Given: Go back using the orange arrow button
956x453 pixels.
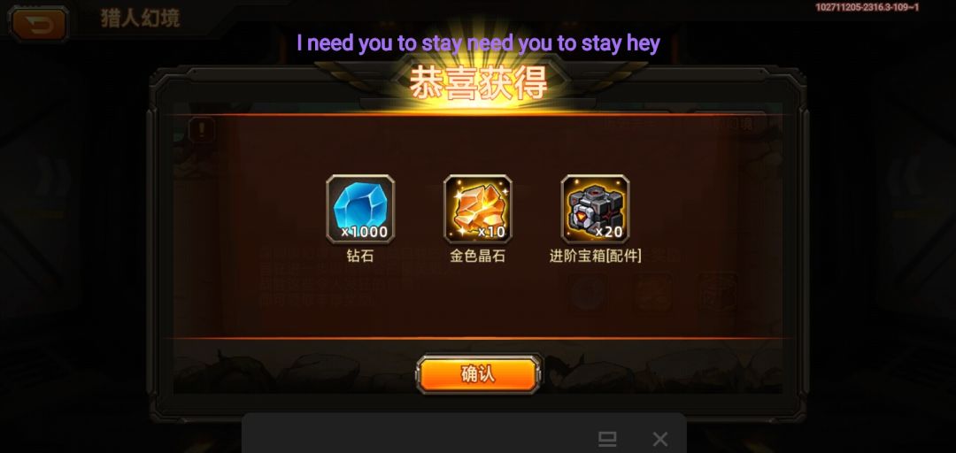Looking at the screenshot, I should (38, 24).
